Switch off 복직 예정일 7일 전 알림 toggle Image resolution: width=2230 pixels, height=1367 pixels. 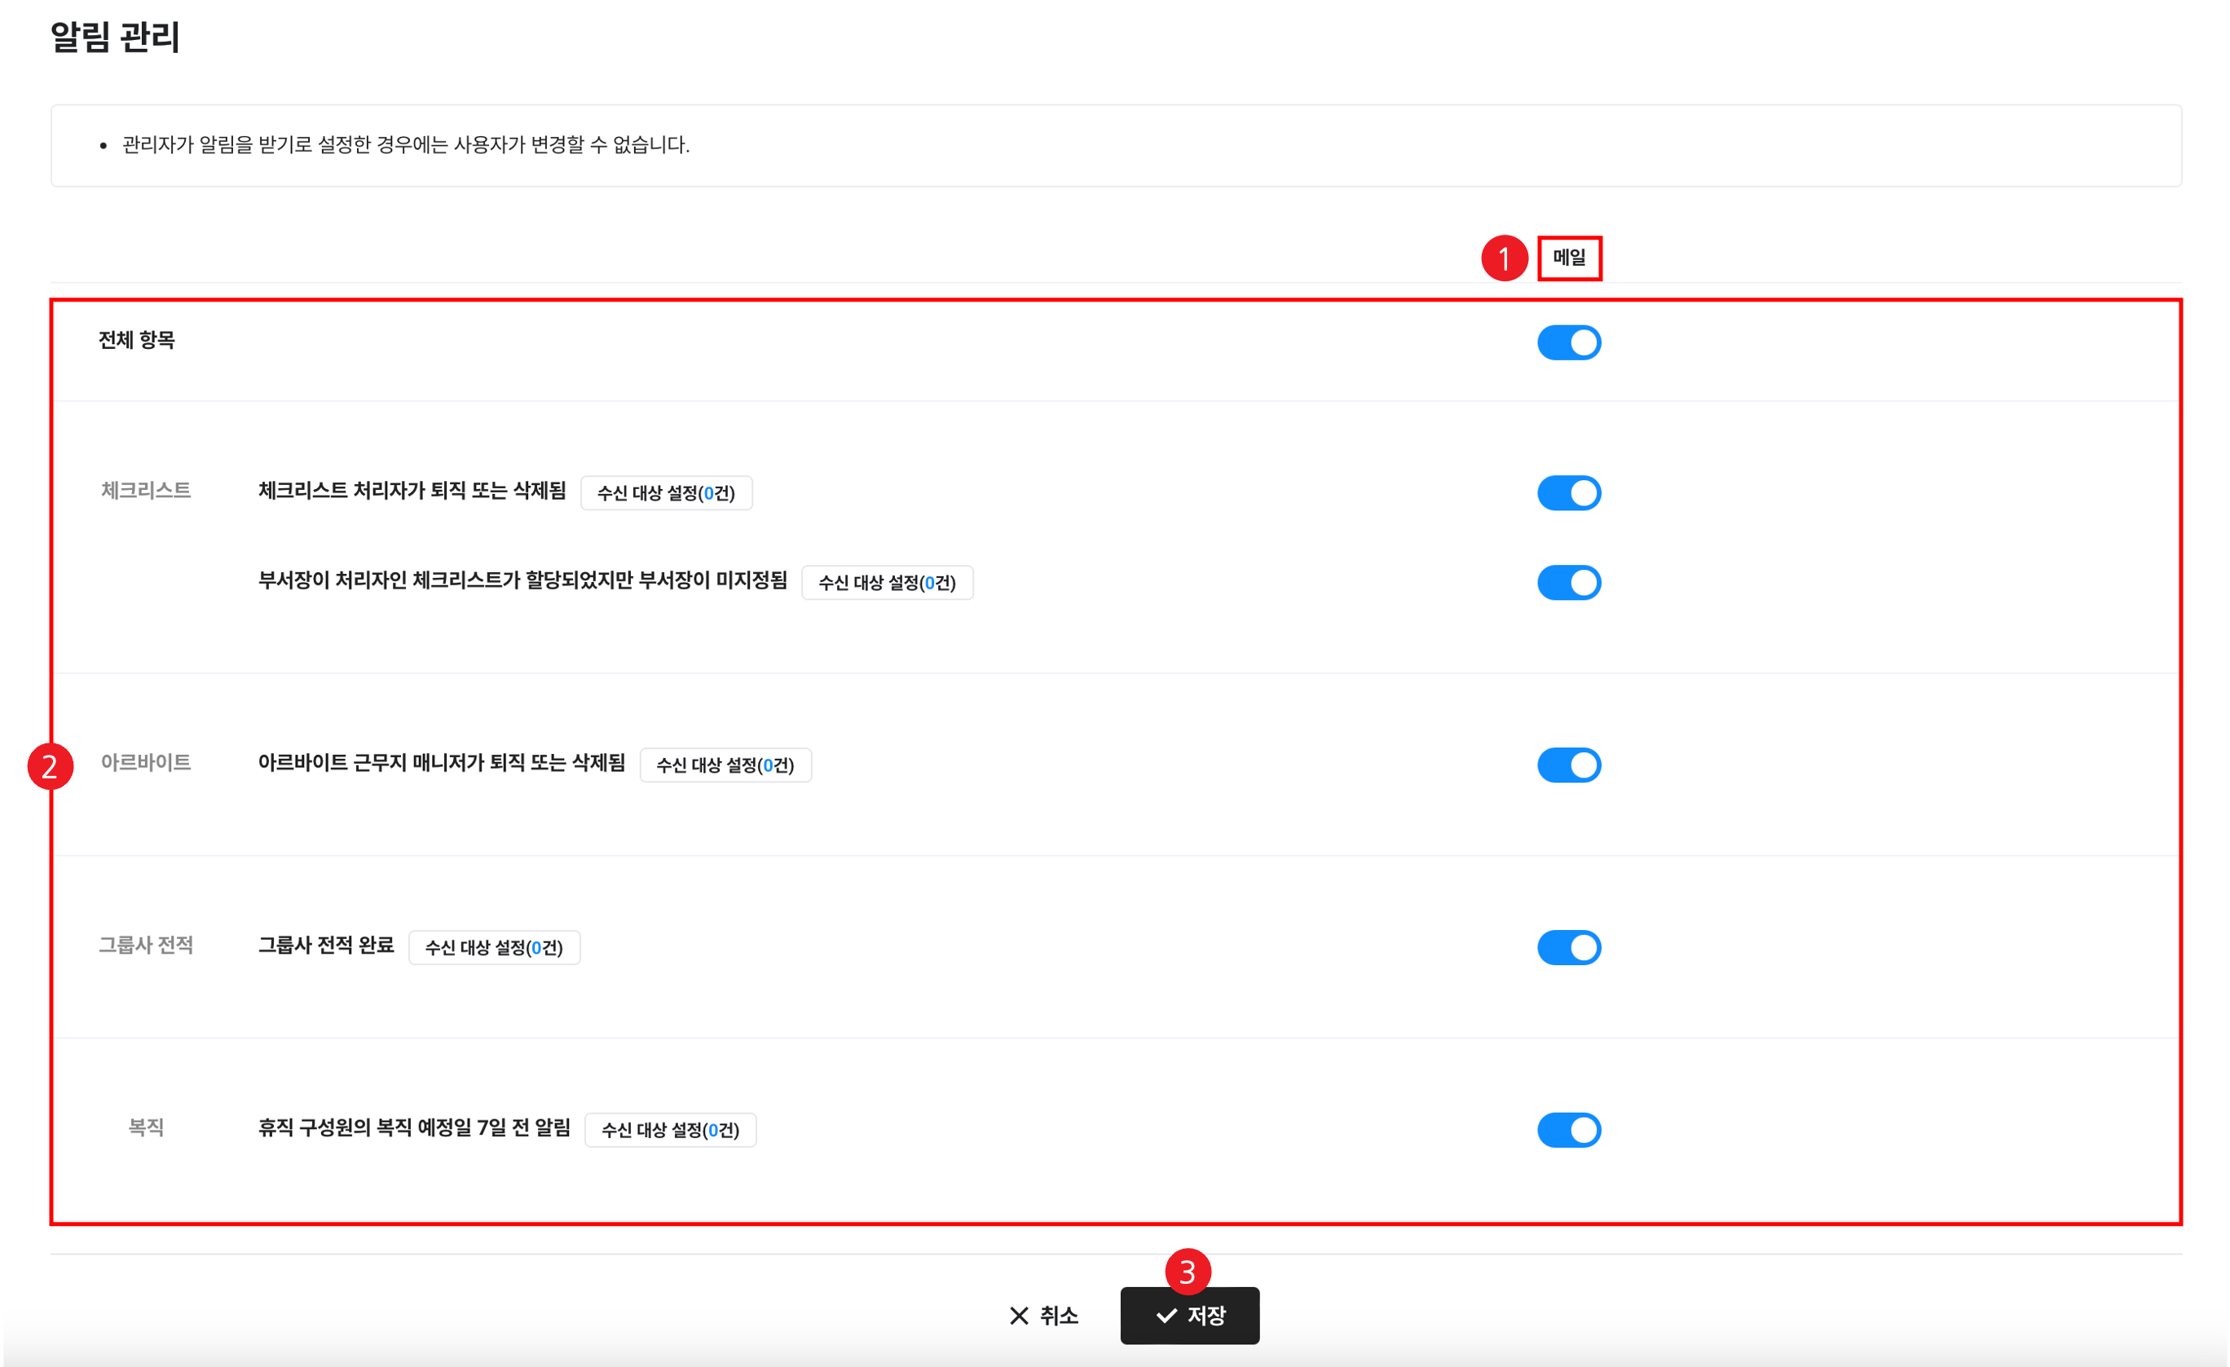coord(1568,1130)
